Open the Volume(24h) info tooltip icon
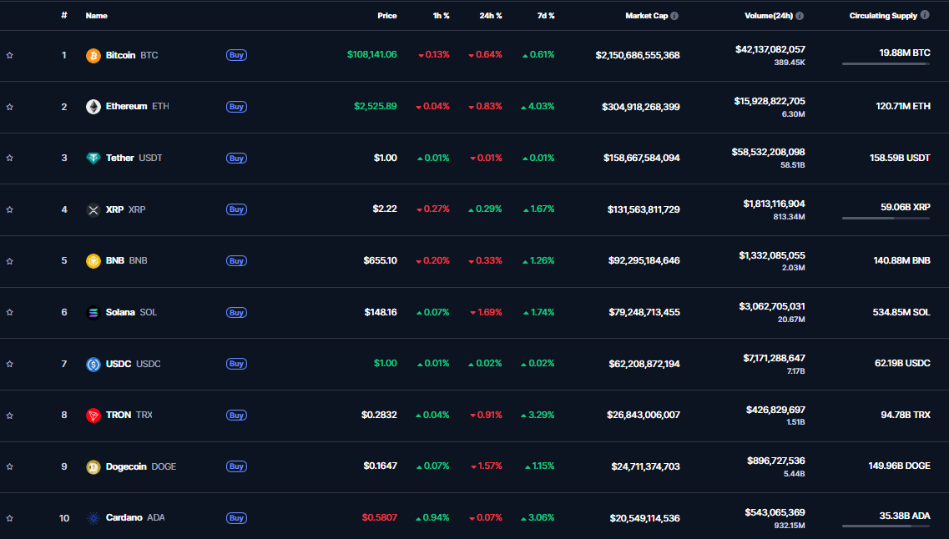 click(x=800, y=16)
